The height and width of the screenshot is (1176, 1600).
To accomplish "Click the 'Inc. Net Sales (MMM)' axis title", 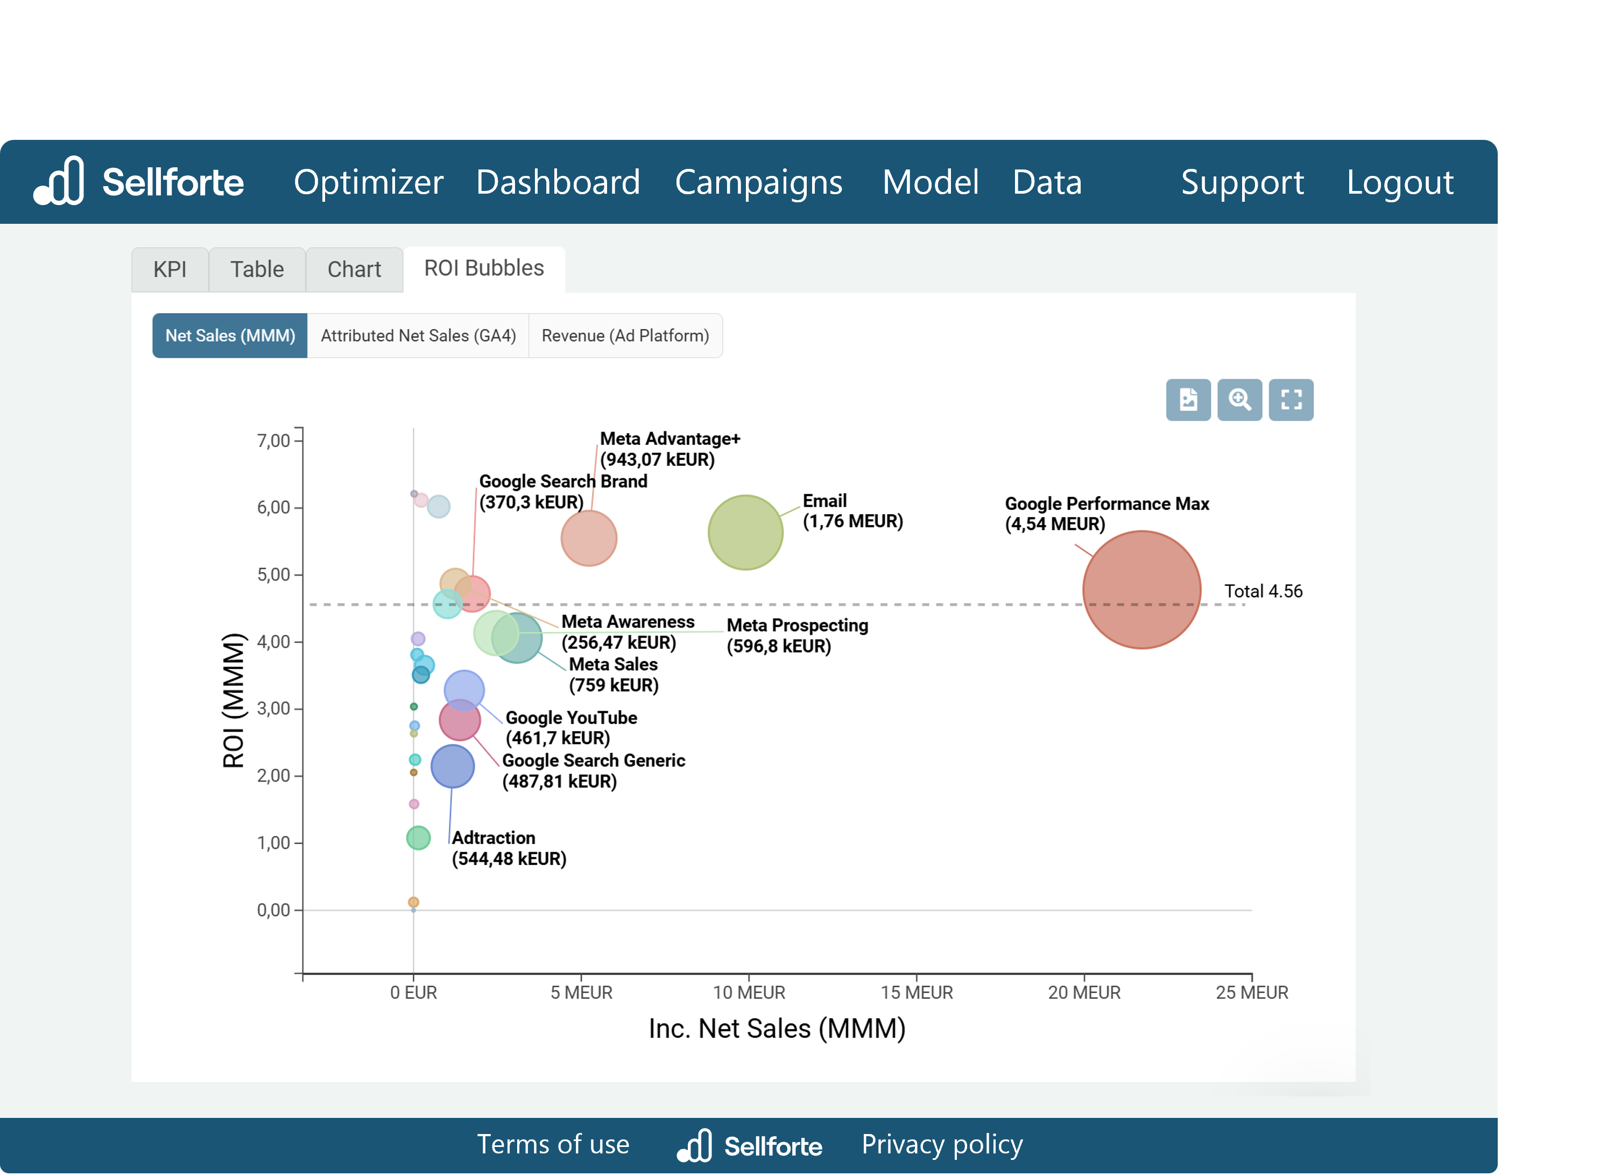I will pos(776,1028).
